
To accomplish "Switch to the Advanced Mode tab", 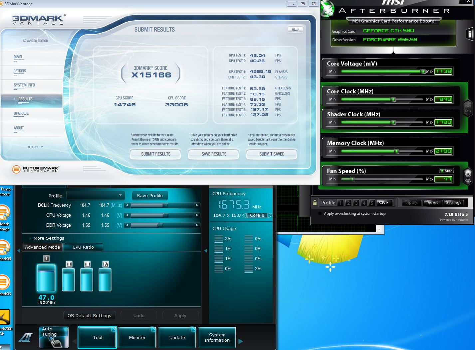I will 42,247.
